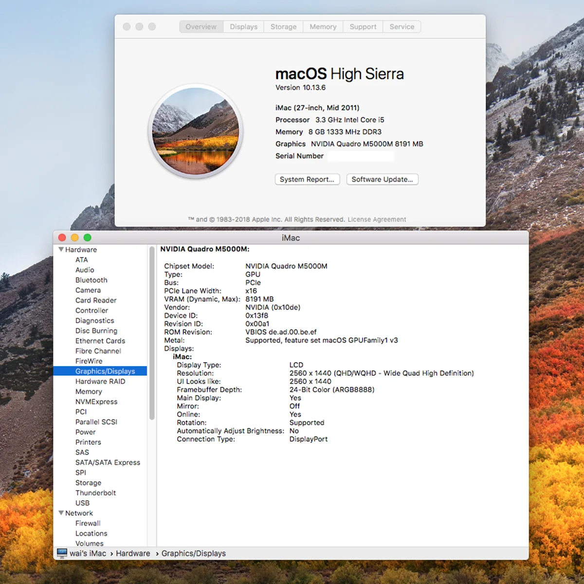Image resolution: width=584 pixels, height=584 pixels.
Task: Click the ROM Revision value VBIOS de.ad.00.be.ef
Action: click(x=281, y=332)
